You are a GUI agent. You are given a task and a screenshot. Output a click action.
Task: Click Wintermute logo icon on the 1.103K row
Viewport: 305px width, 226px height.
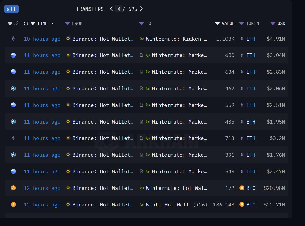[142, 39]
